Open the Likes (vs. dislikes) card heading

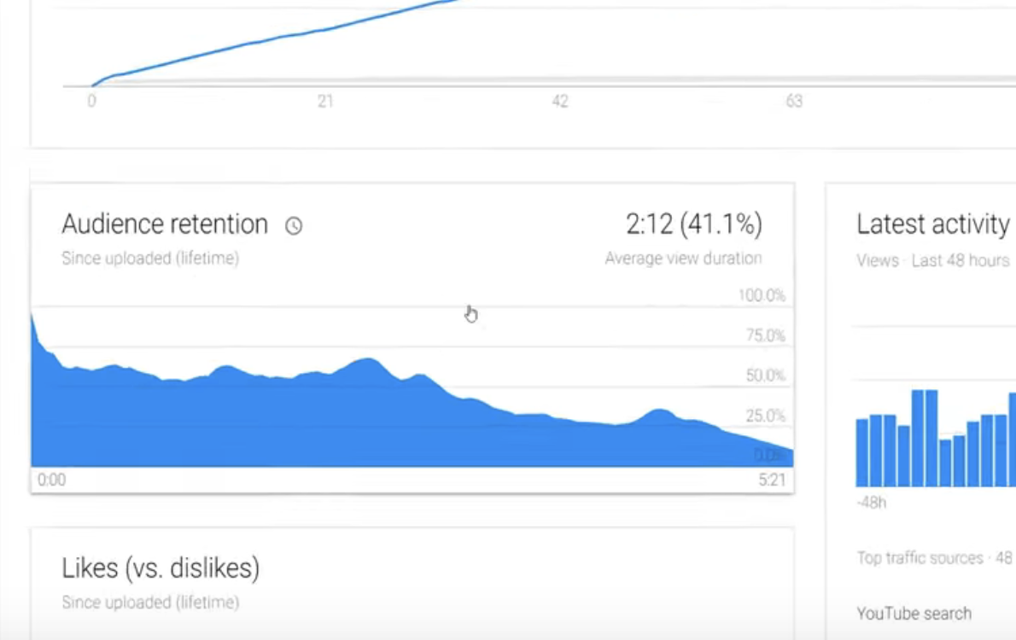[x=161, y=568]
